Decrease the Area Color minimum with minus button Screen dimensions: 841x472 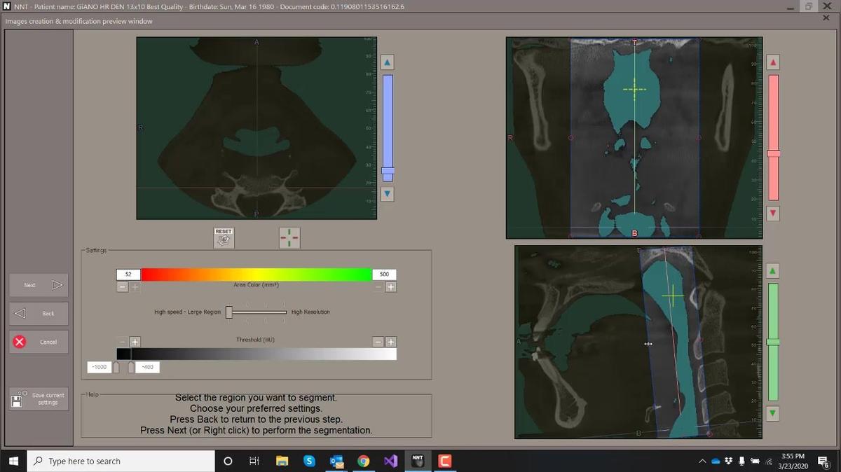coord(122,286)
